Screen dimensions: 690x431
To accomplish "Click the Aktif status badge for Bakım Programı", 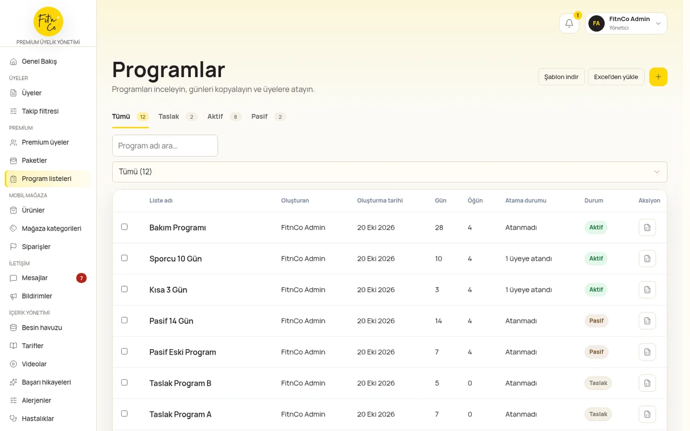I will point(596,227).
